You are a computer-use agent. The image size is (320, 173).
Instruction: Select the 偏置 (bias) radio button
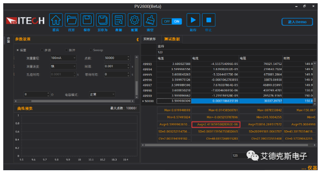pyautogui.click(x=18, y=50)
